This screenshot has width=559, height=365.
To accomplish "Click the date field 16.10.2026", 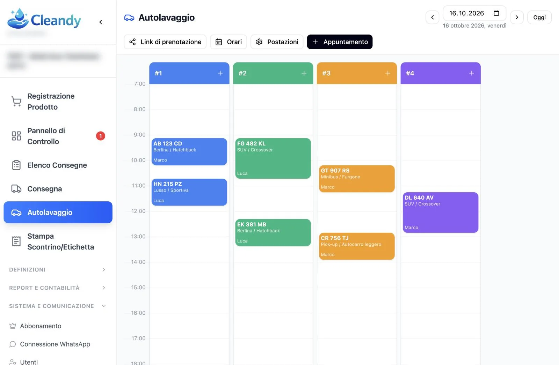I will tap(474, 13).
